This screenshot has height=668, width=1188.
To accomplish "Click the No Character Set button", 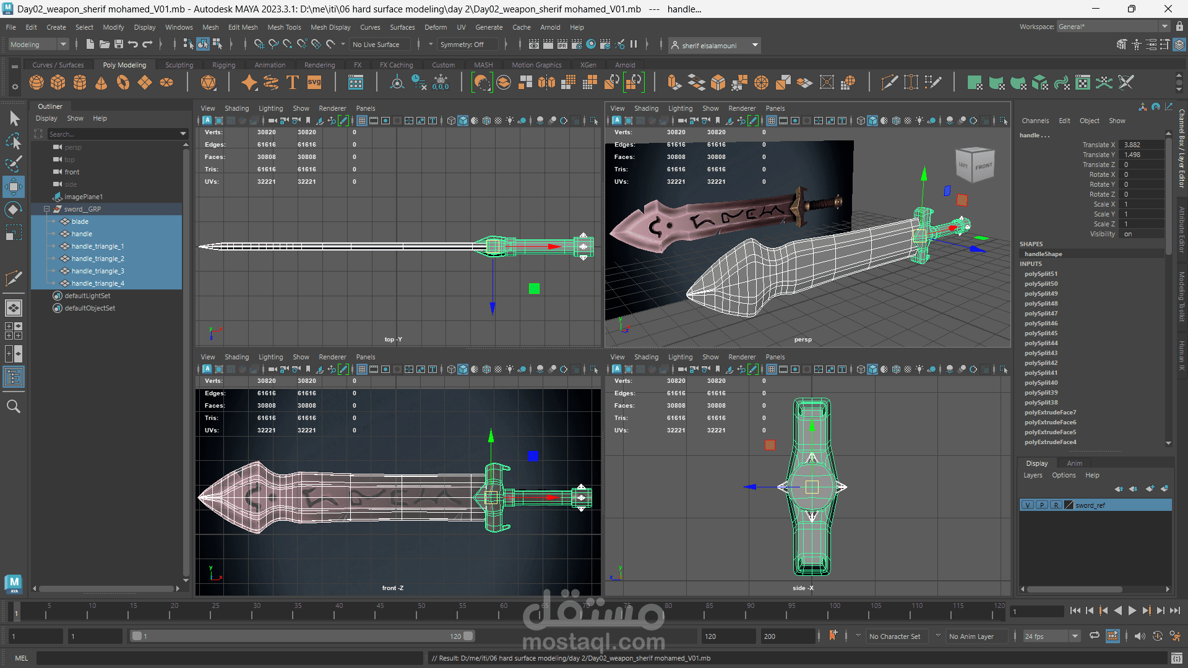I will point(894,636).
